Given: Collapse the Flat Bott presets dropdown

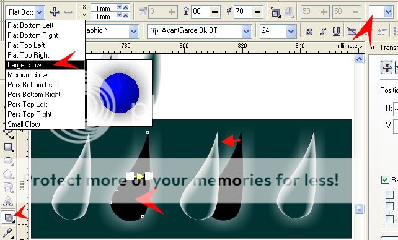Looking at the screenshot, I should click(x=39, y=12).
